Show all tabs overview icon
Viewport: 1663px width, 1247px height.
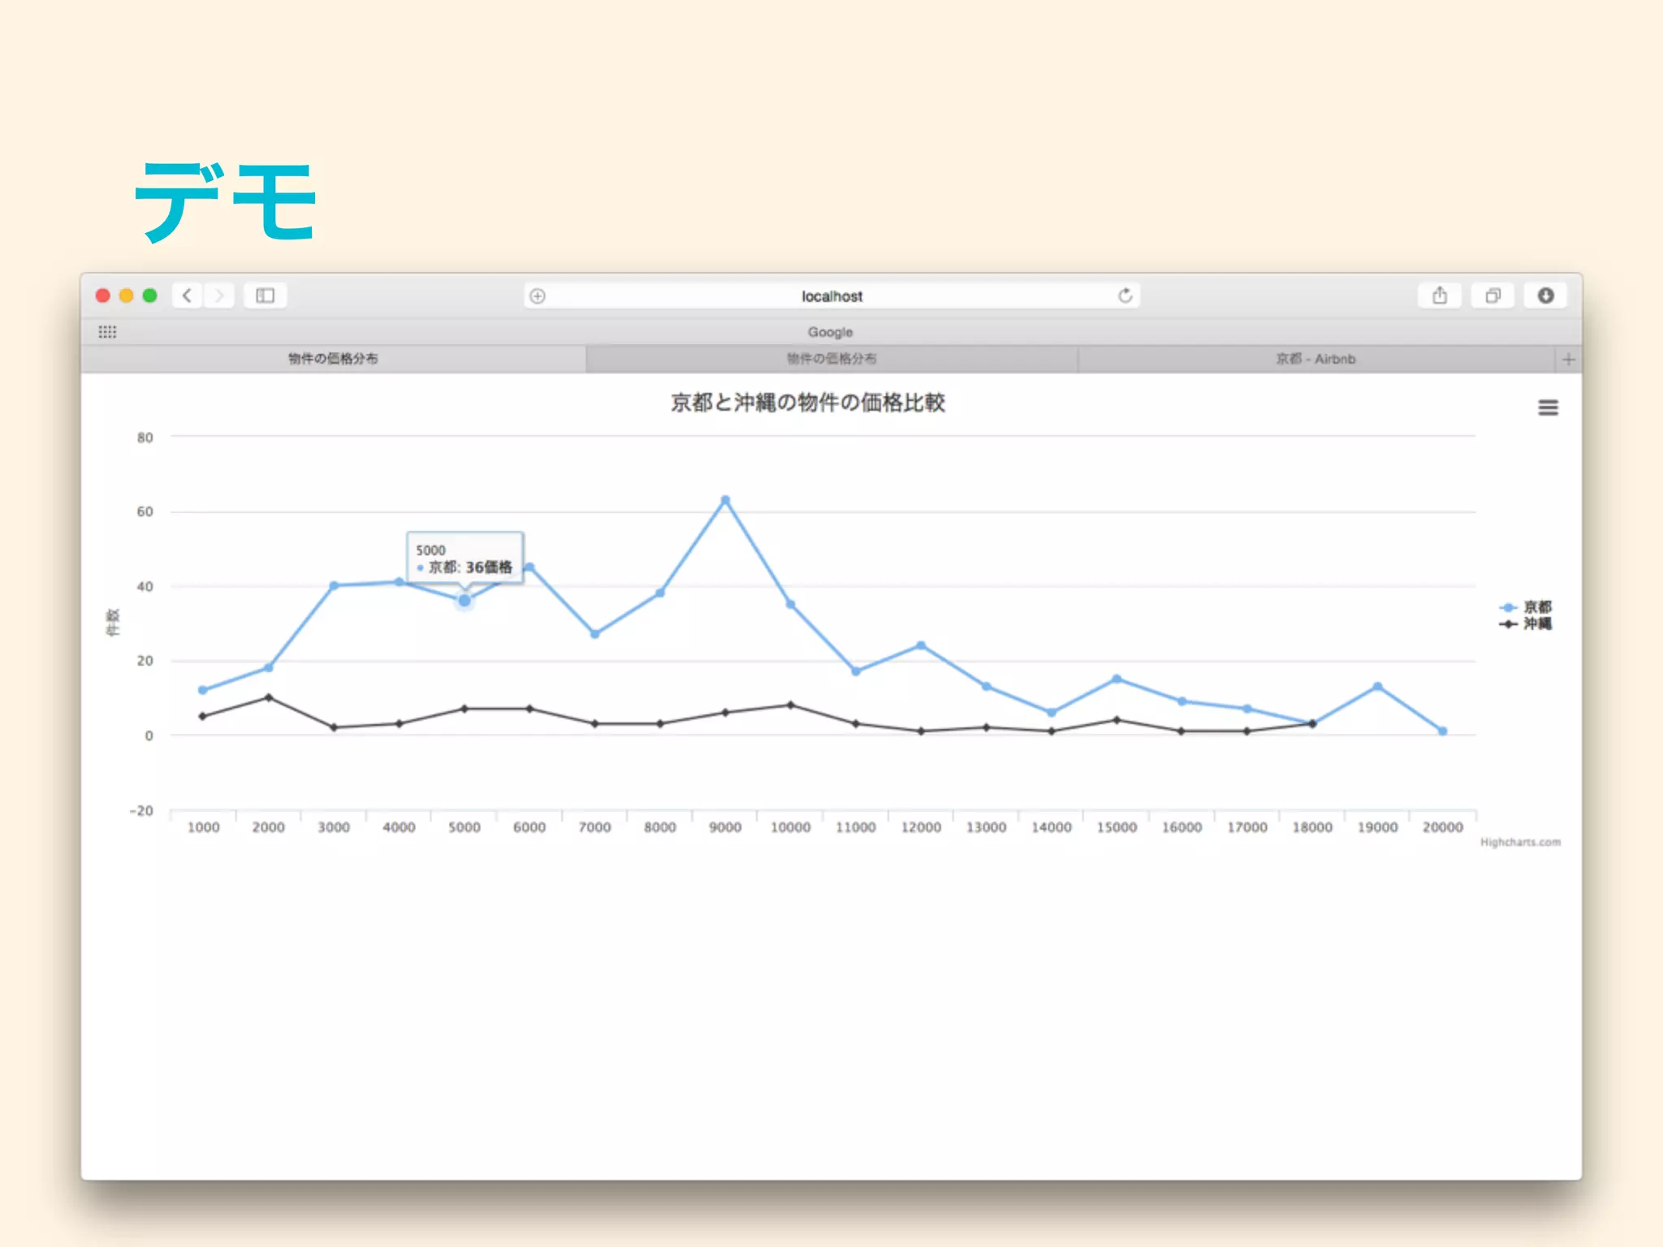coord(1492,296)
